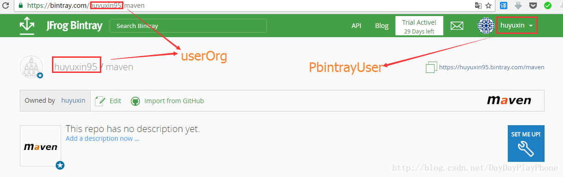Bookmark page with the star icon
The width and height of the screenshot is (563, 177).
click(x=488, y=6)
